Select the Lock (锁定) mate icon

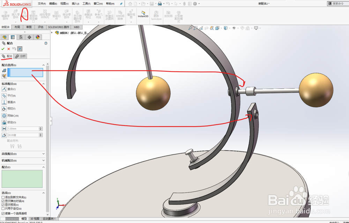pyautogui.click(x=4, y=122)
